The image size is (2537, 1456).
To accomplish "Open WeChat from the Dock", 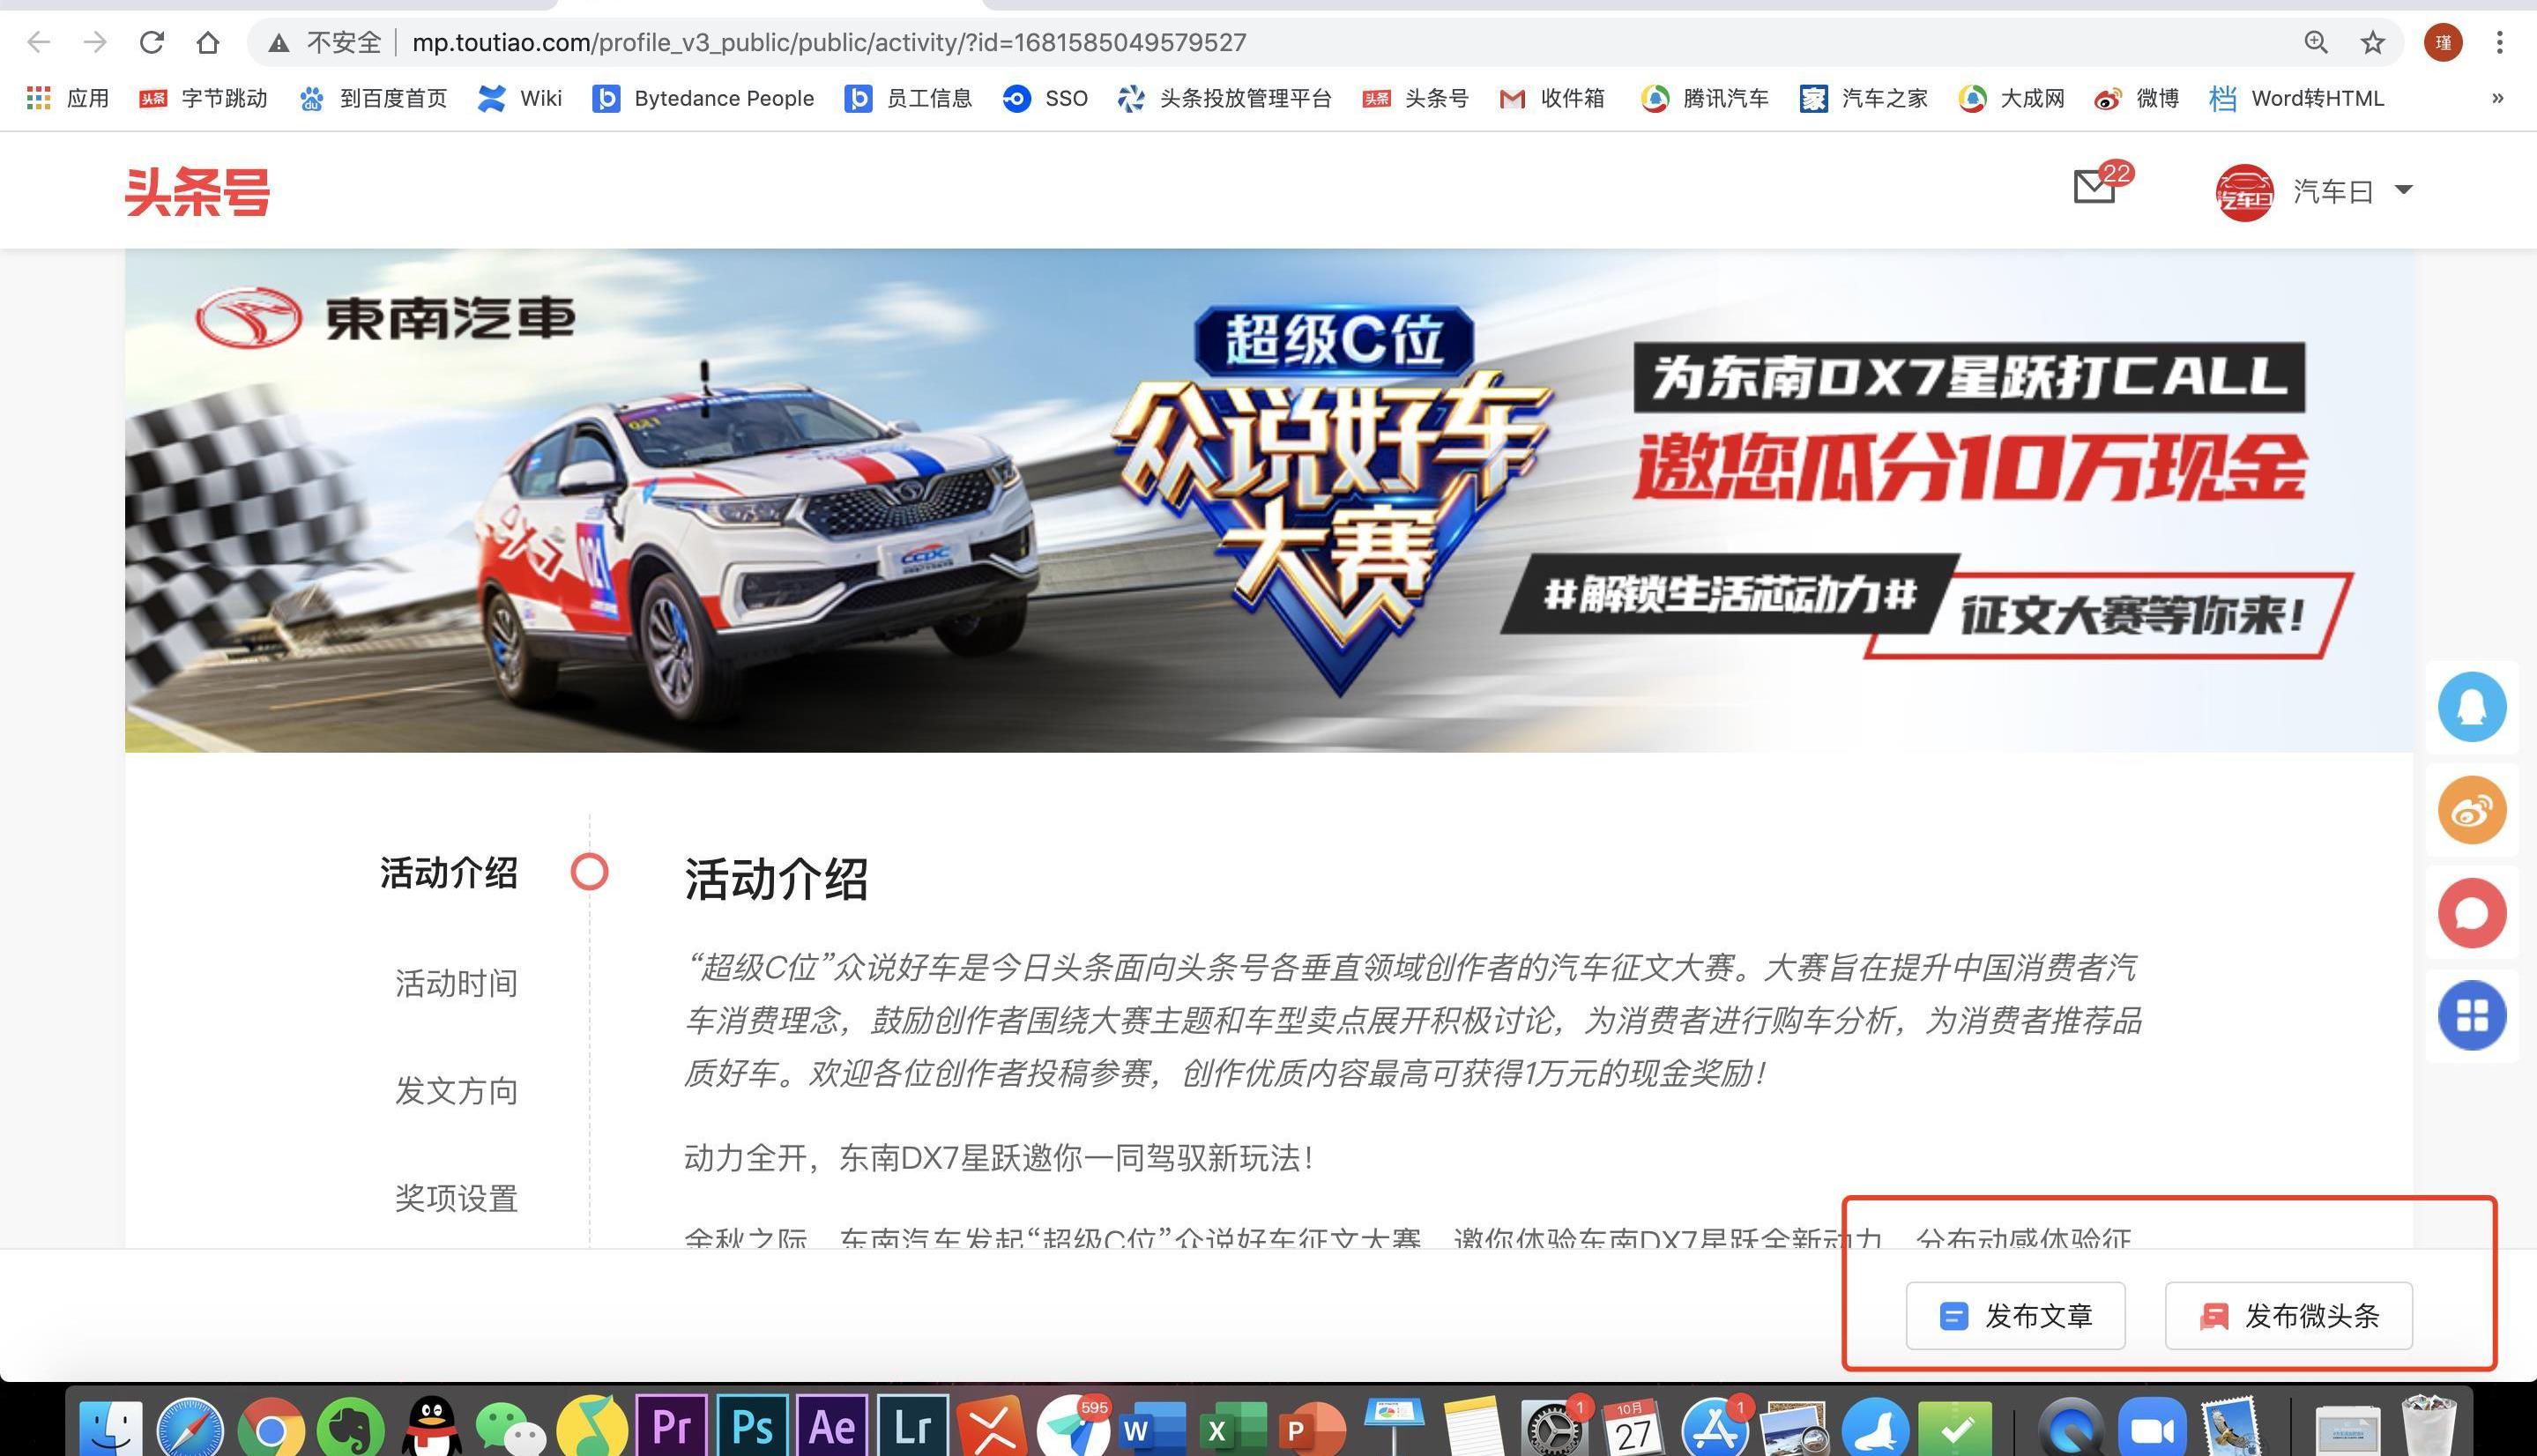I will click(x=510, y=1428).
